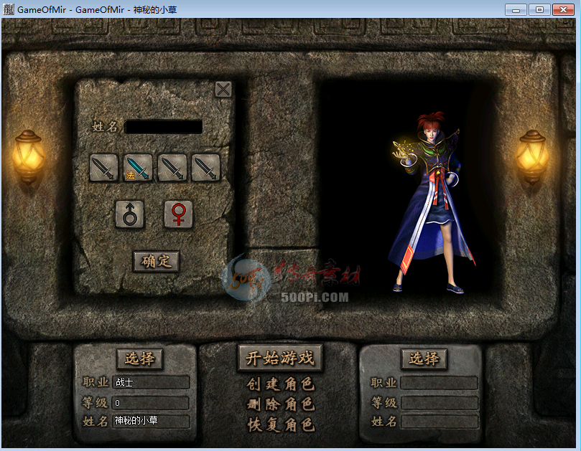The width and height of the screenshot is (581, 451).
Task: Choose the red female gender symbol
Action: (178, 214)
